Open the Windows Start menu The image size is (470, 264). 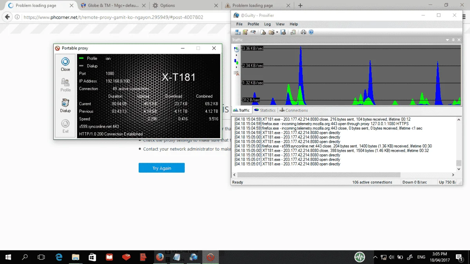click(x=8, y=257)
